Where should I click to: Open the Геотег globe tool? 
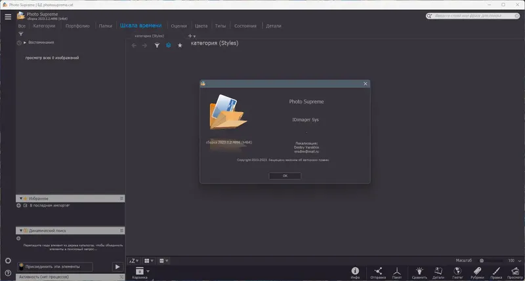pos(457,272)
